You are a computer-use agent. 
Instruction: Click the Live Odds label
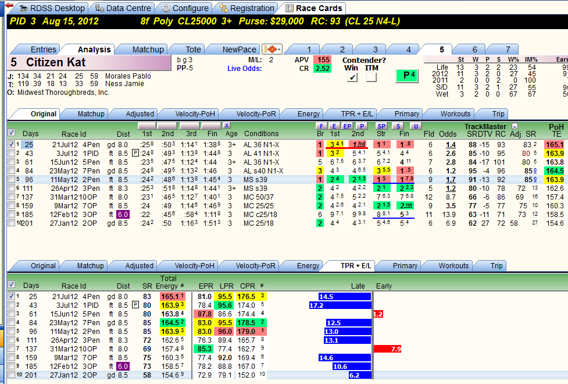point(245,69)
